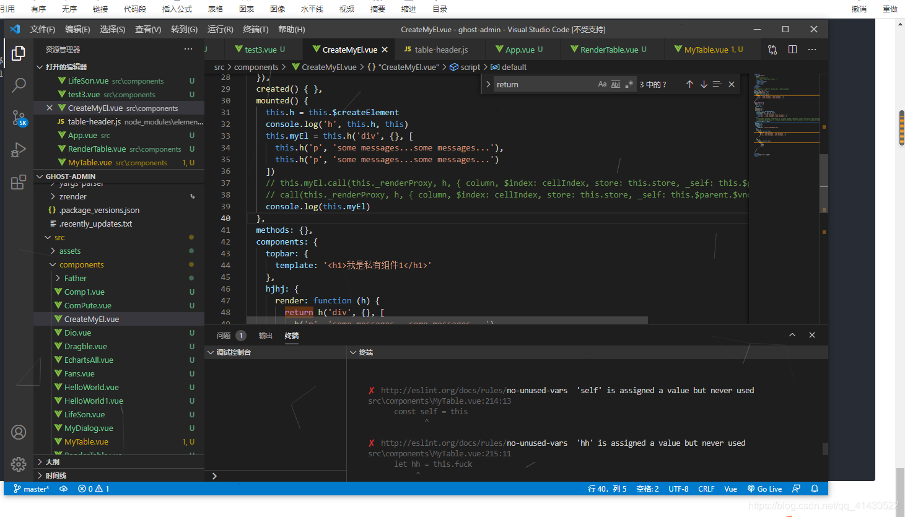The image size is (905, 517).
Task: Expand the 时间线 timeline section
Action: (x=119, y=476)
